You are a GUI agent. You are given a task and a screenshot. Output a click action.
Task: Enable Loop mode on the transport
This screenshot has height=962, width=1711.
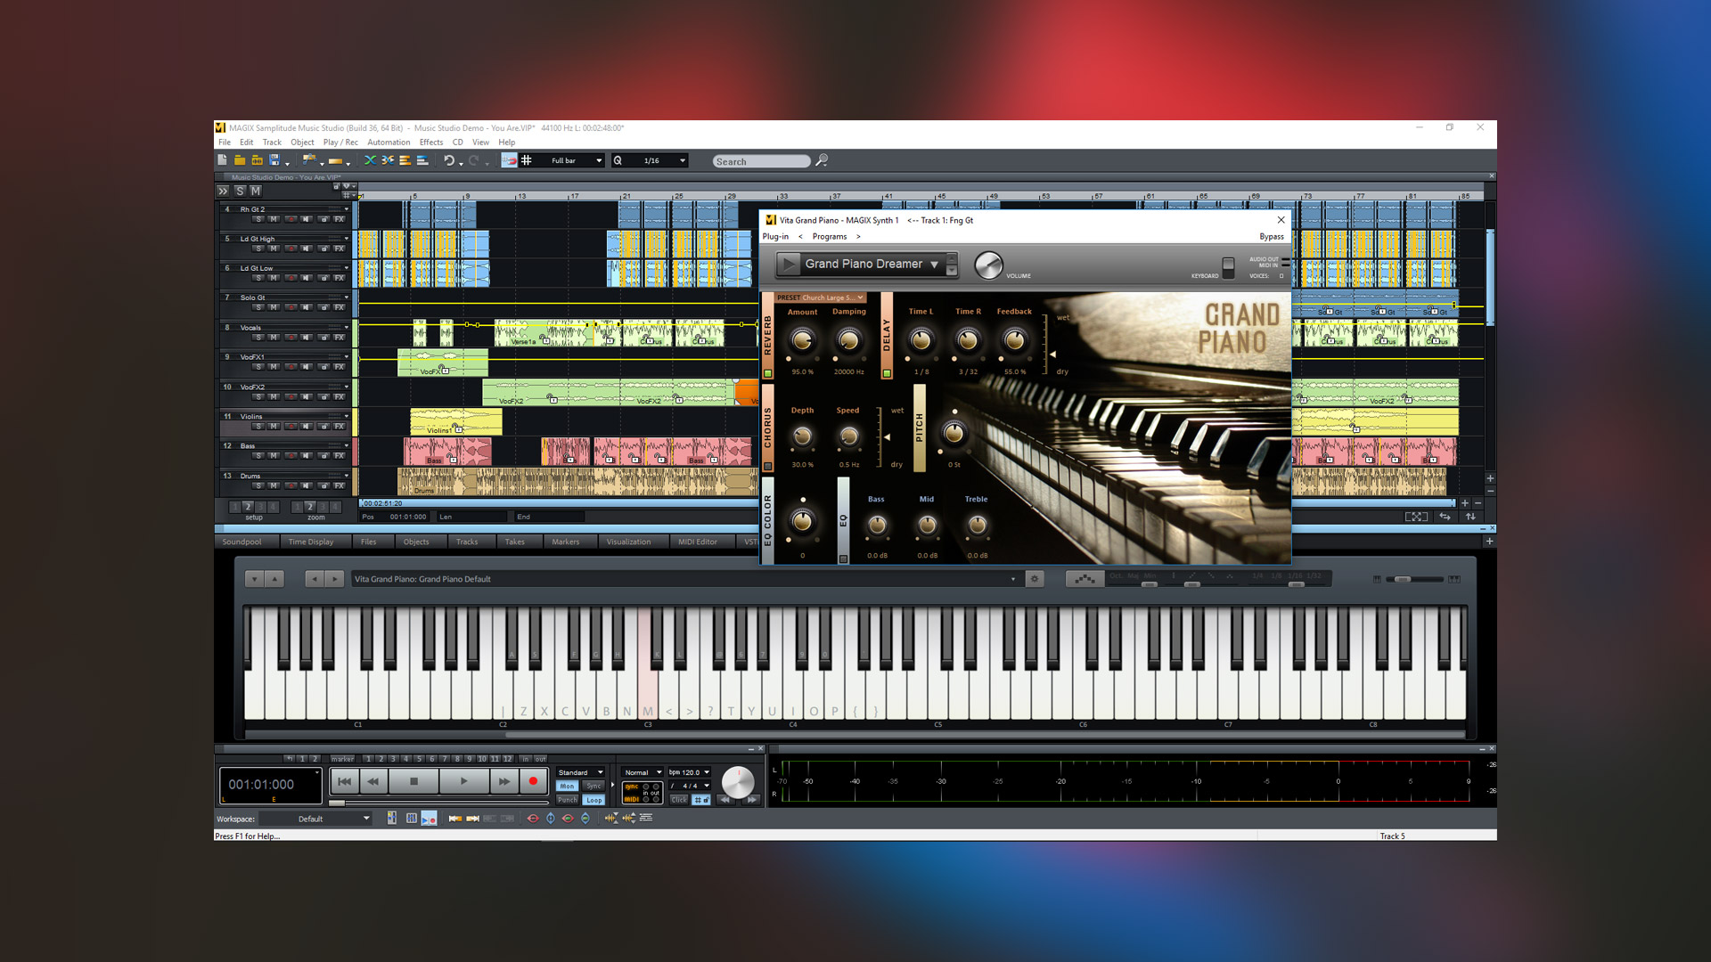[594, 800]
